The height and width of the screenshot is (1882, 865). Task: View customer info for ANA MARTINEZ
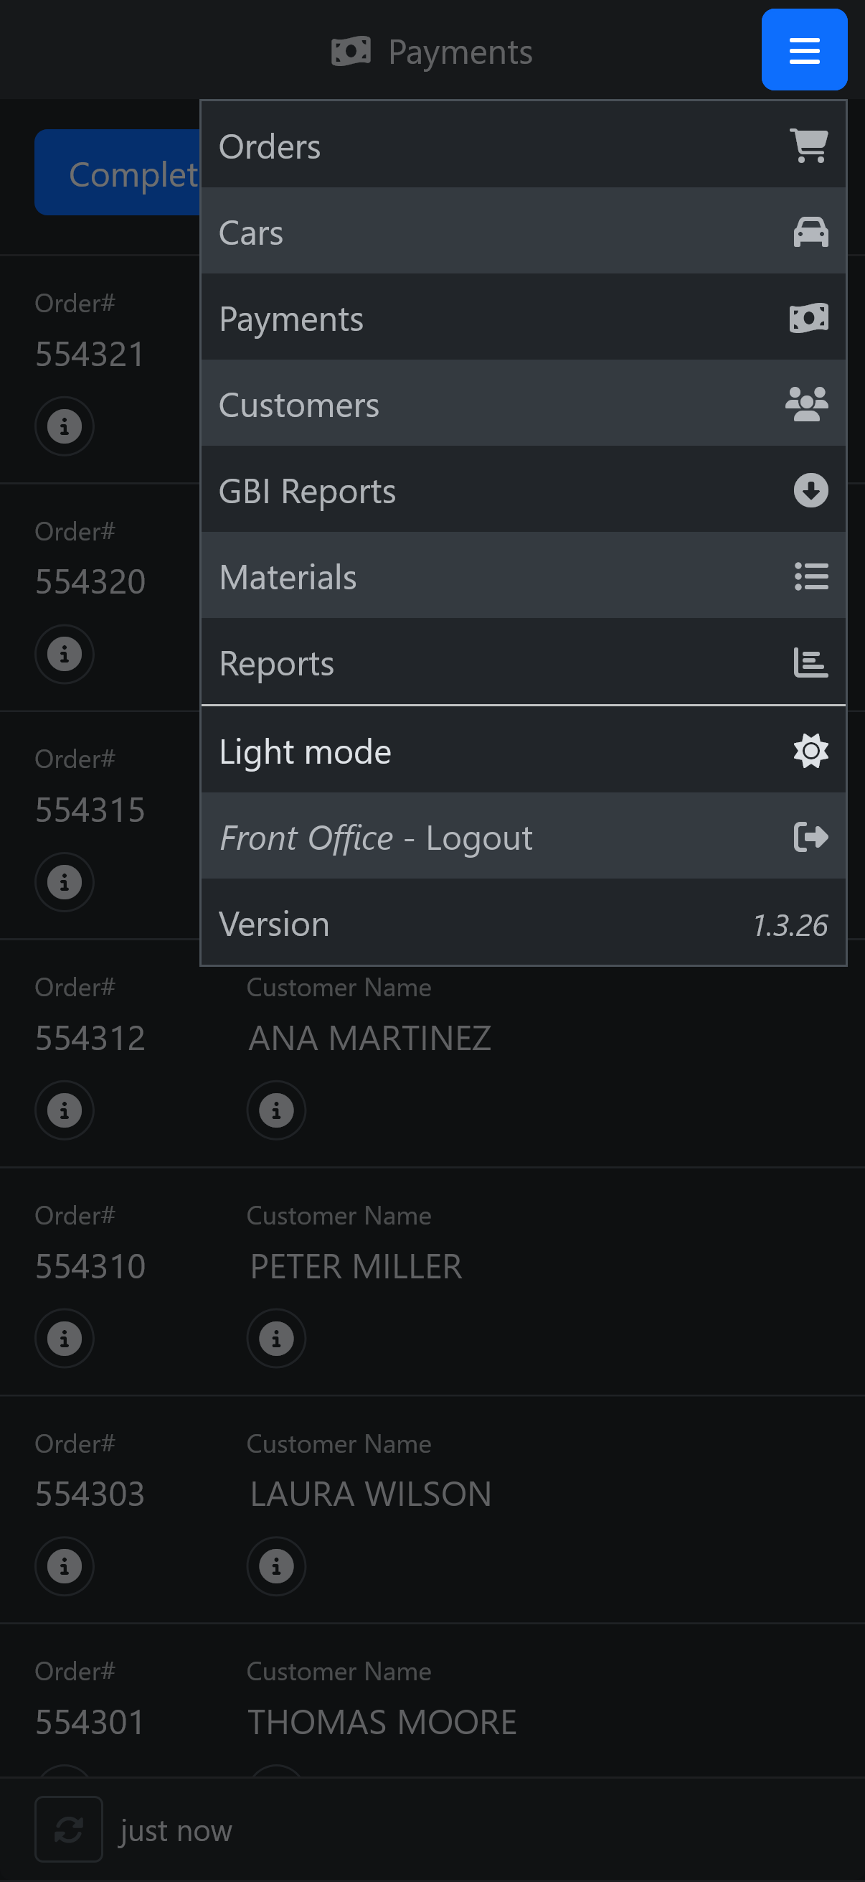[276, 1110]
